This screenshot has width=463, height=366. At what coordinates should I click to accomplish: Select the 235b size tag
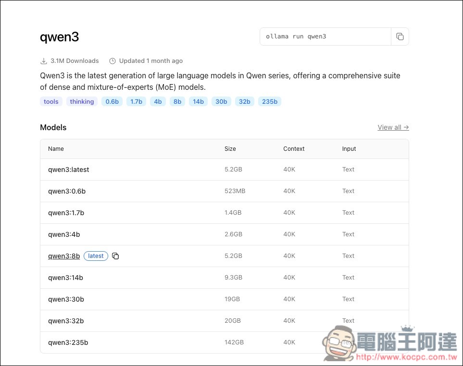click(x=270, y=101)
